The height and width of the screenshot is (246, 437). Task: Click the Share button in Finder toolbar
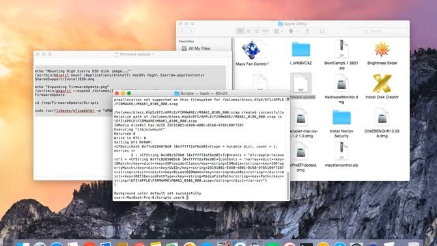(308, 31)
